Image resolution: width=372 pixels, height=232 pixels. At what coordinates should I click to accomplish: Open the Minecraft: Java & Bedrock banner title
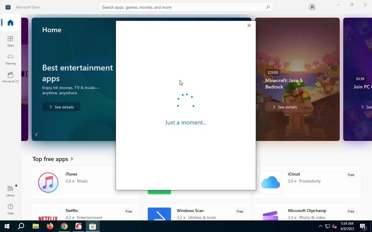284,84
